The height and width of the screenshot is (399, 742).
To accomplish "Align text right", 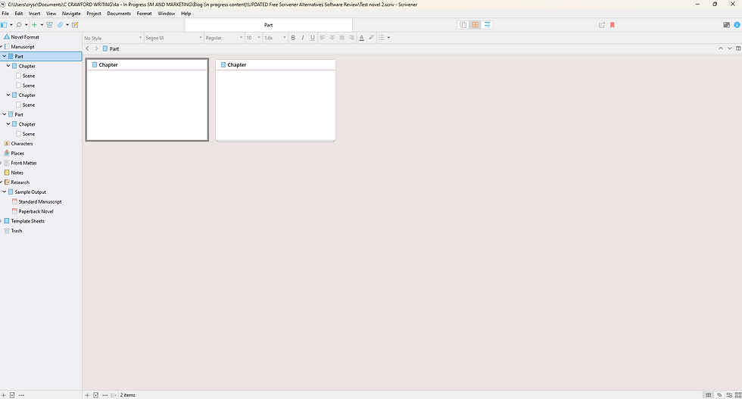I will coord(351,37).
